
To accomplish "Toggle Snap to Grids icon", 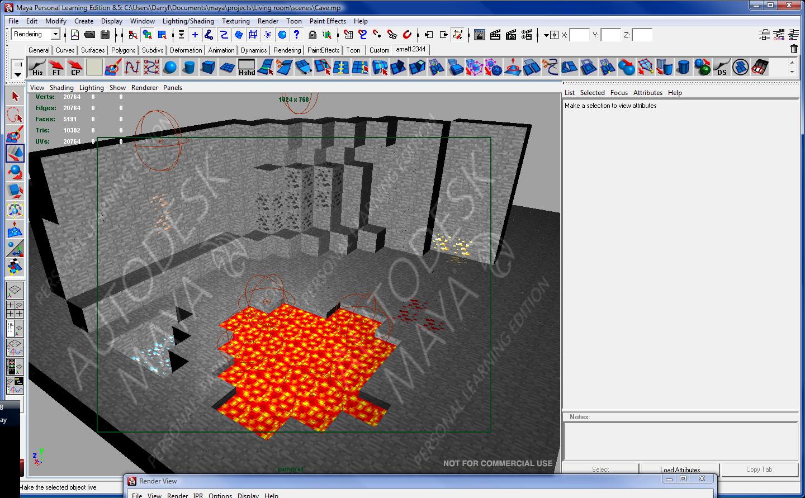I will [348, 35].
